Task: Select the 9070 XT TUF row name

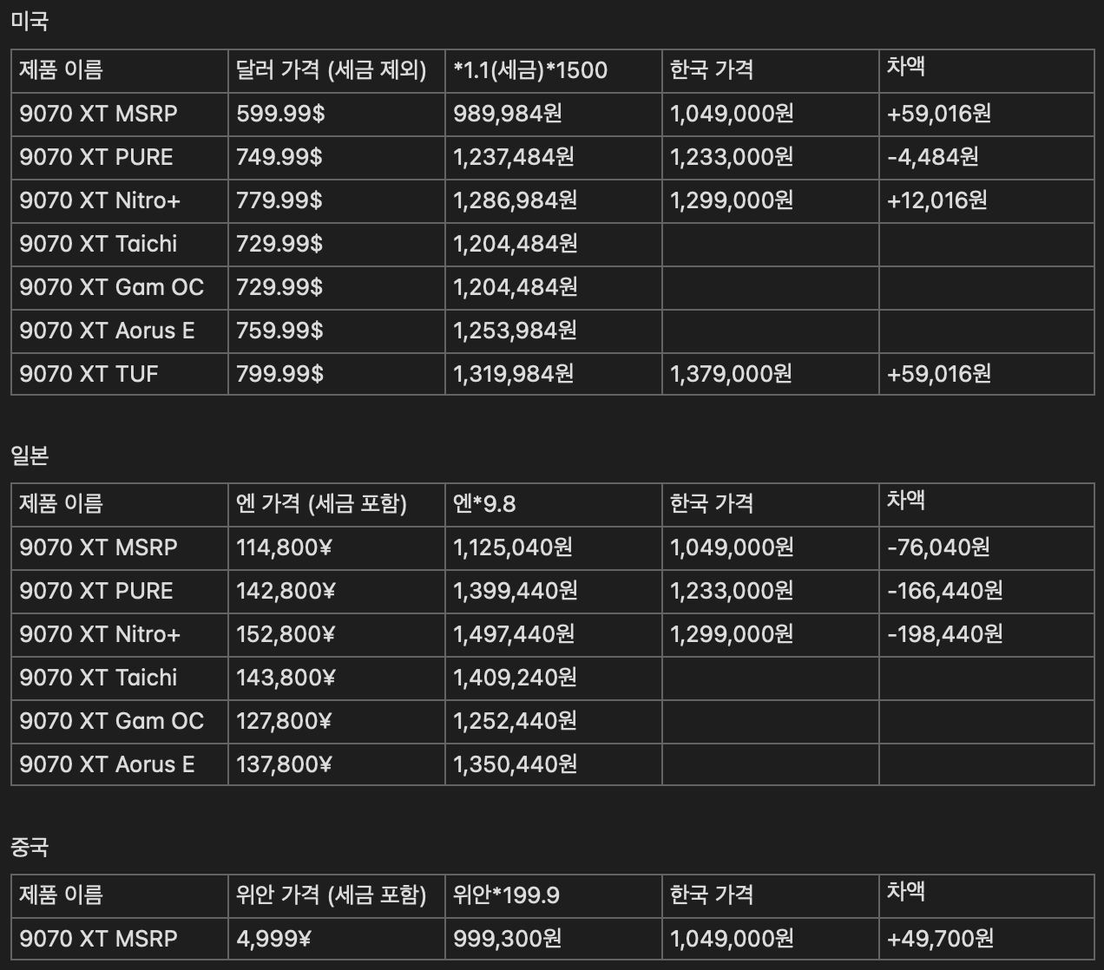Action: pos(89,374)
